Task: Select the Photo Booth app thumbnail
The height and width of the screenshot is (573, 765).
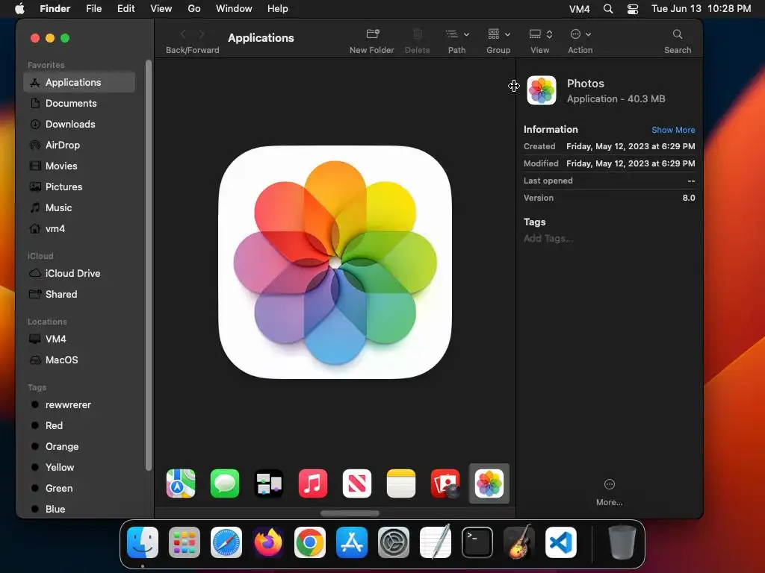Action: [x=445, y=483]
